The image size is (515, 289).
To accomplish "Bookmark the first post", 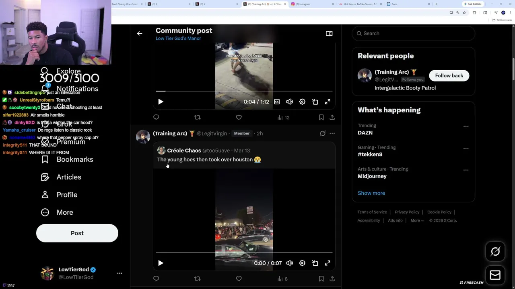I will (321, 117).
